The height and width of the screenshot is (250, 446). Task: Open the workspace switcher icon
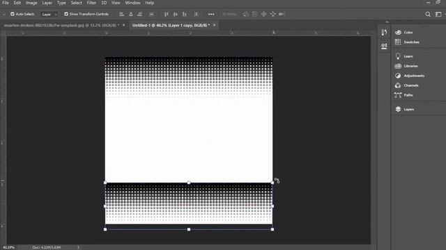tap(438, 14)
